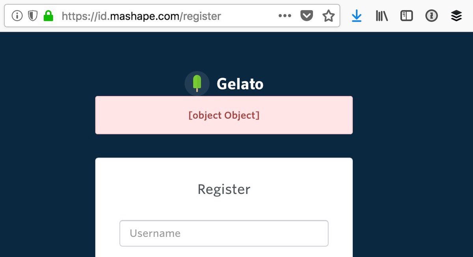Viewport: 473px width, 257px height.
Task: Open the page actions three-dot menu
Action: (x=285, y=16)
